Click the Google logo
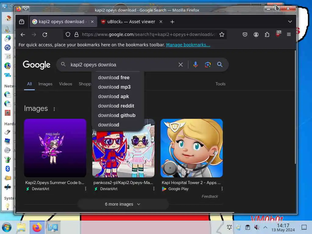Viewport: 312px width, 234px height. point(37,65)
